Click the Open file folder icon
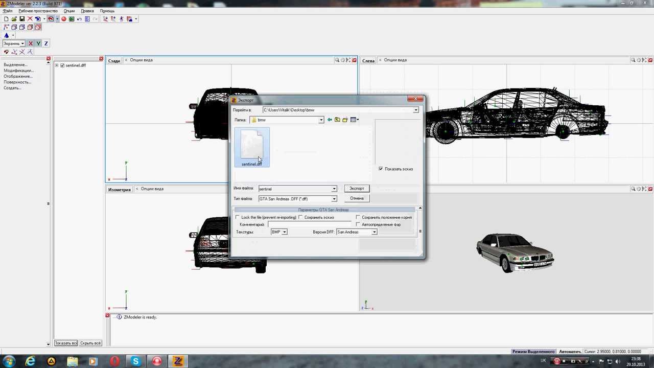Viewport: 654px width, 368px height. tap(14, 19)
